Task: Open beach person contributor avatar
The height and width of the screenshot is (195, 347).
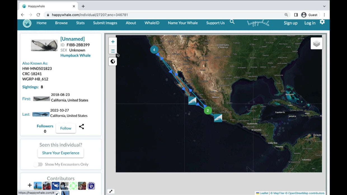Action: pos(38,186)
